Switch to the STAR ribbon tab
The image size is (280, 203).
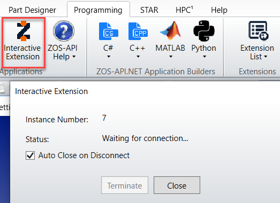149,10
